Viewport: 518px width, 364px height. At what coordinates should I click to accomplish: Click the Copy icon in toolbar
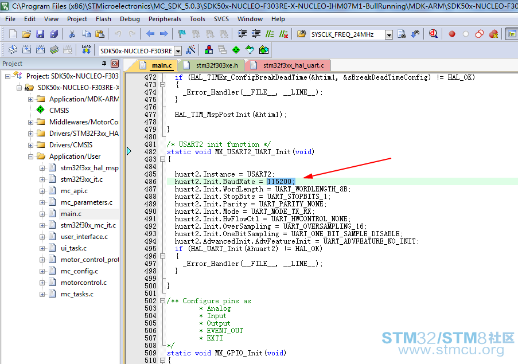(86, 34)
